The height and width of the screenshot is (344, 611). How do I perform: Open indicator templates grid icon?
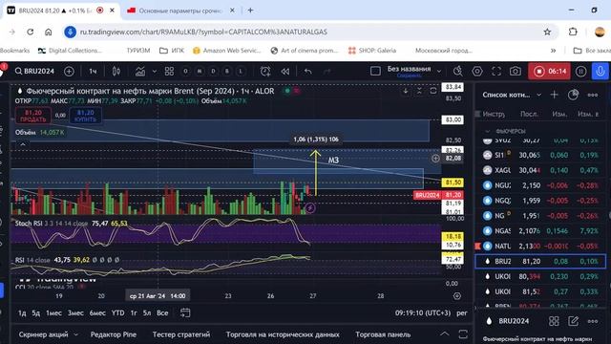pos(169,71)
